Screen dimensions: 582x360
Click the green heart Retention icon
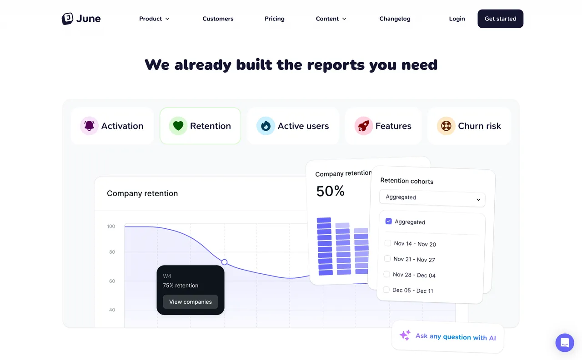(x=178, y=126)
